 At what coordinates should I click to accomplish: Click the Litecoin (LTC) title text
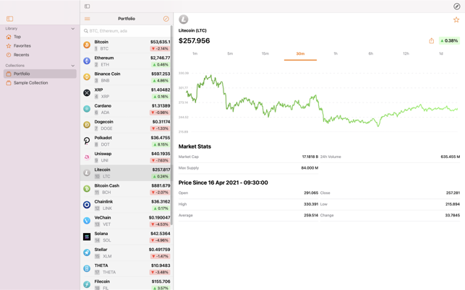(x=192, y=30)
